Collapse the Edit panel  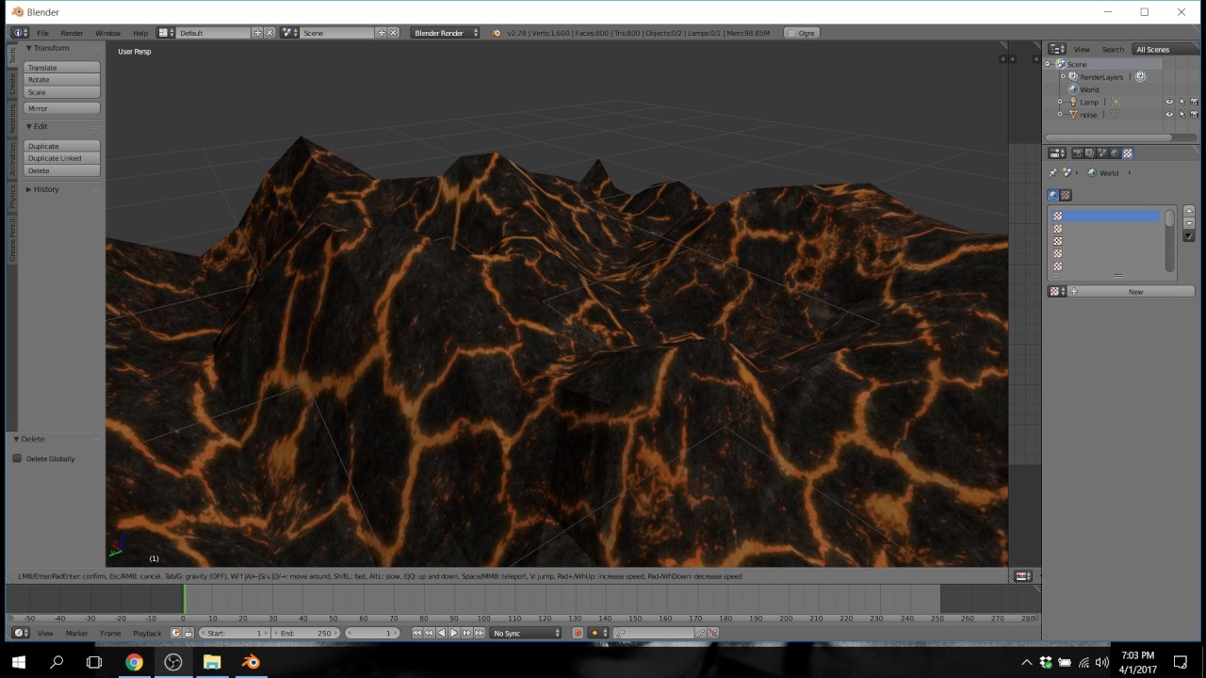pos(29,126)
